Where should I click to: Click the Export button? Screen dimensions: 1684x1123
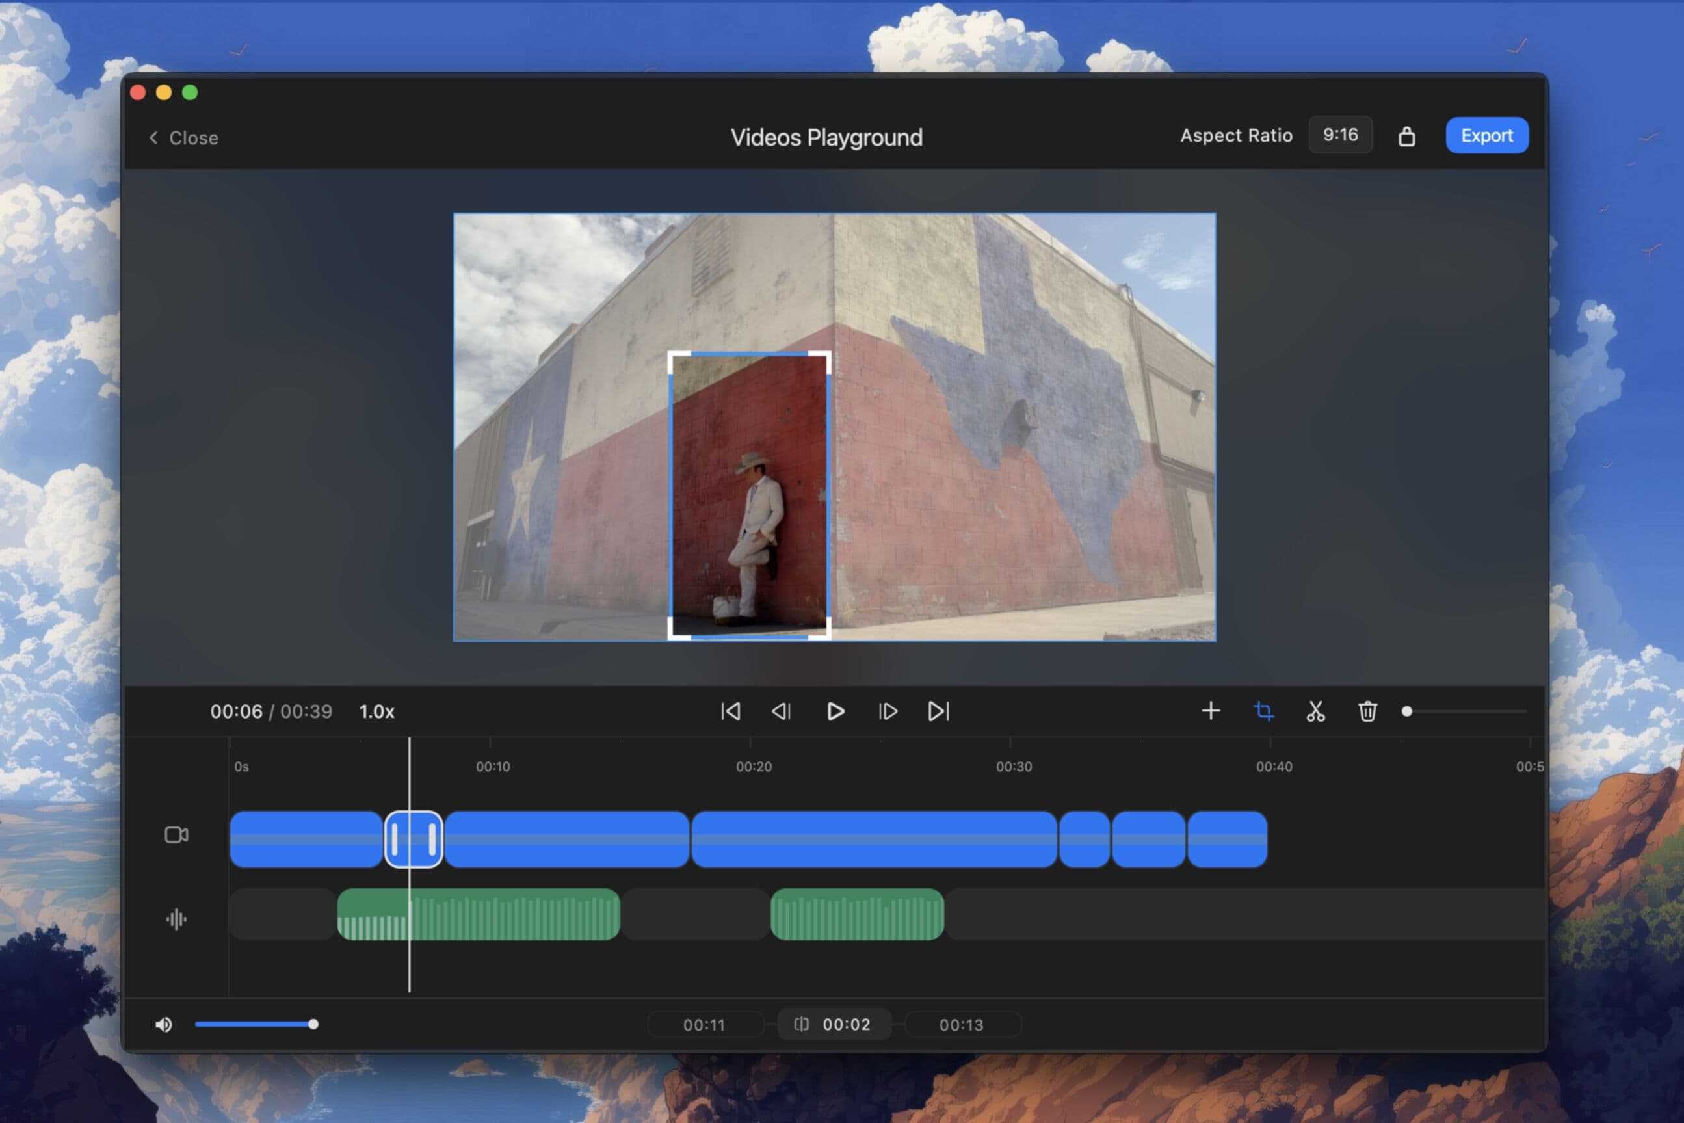coord(1486,135)
